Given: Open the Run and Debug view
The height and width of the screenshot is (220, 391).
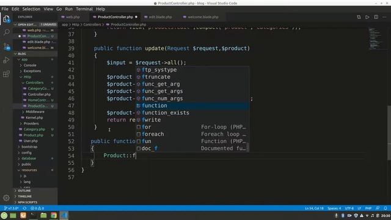Looking at the screenshot, I should click(x=6, y=60).
